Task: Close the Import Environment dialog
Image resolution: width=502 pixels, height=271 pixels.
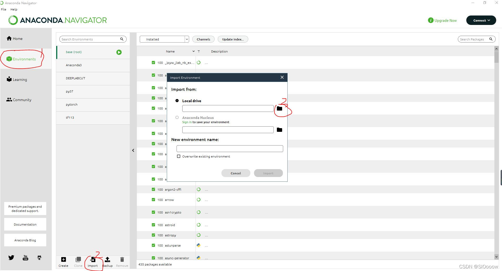Action: pos(282,77)
